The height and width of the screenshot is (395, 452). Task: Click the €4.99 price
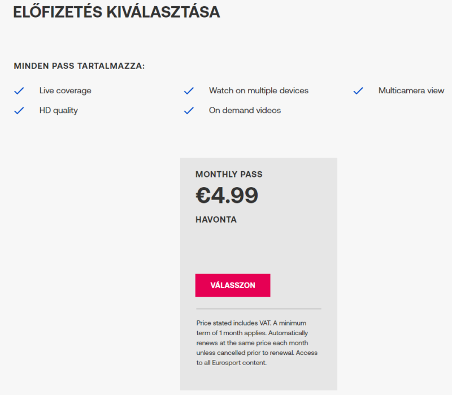coord(227,196)
